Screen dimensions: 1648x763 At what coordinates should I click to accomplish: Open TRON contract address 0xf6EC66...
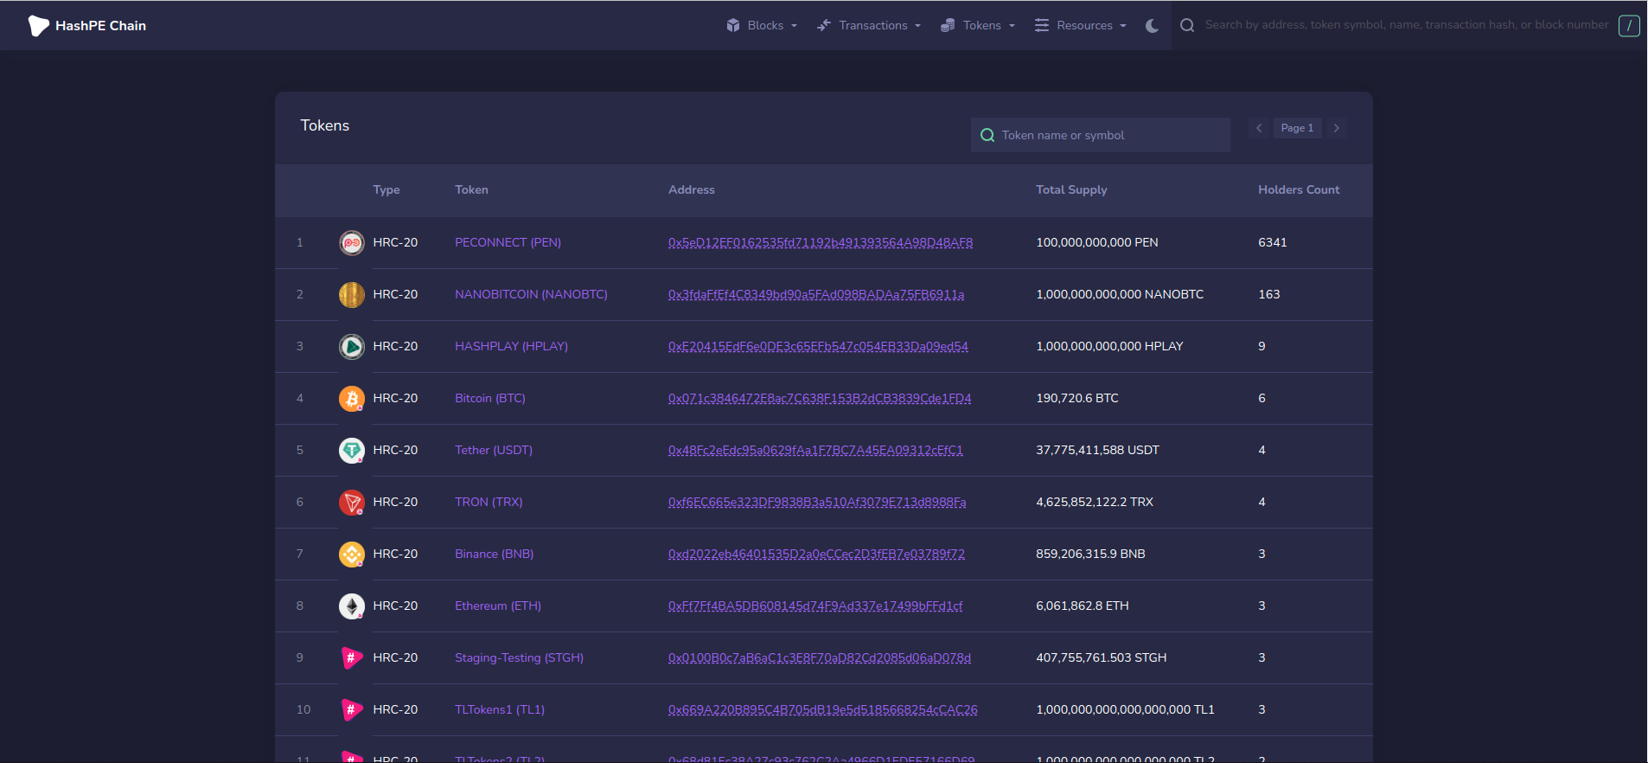pyautogui.click(x=816, y=502)
